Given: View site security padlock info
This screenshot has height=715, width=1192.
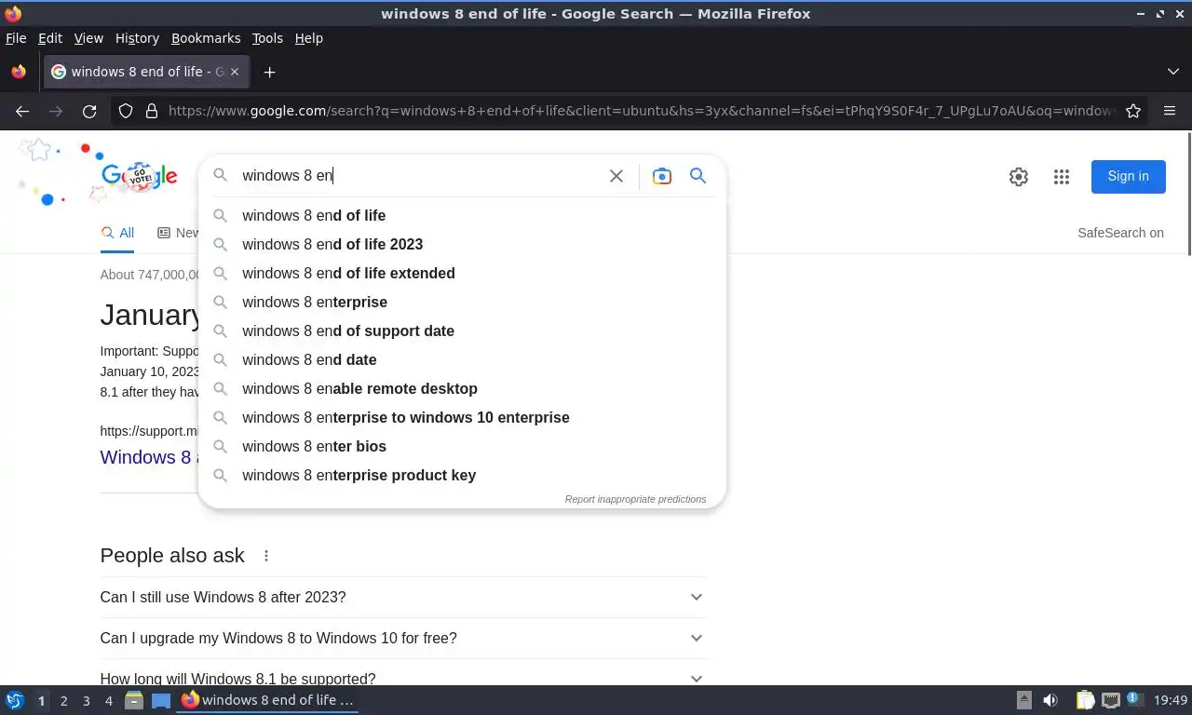Looking at the screenshot, I should point(152,111).
